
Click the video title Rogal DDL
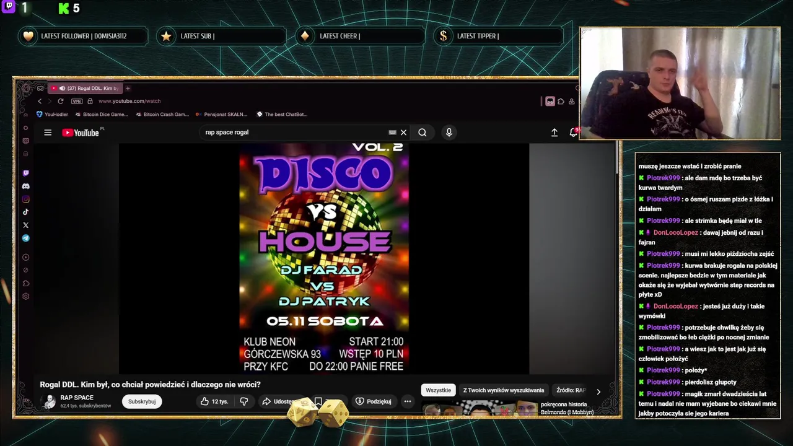[x=150, y=385]
